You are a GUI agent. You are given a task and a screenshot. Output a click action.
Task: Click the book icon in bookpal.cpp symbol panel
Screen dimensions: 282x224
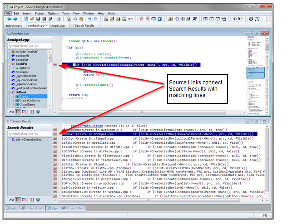tap(32, 112)
